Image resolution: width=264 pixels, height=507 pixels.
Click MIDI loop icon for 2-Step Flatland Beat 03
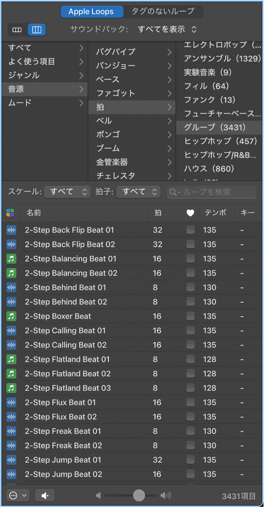tap(11, 388)
